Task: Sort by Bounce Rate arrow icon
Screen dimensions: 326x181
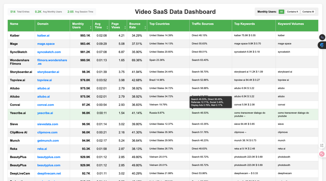Action: coord(145,27)
